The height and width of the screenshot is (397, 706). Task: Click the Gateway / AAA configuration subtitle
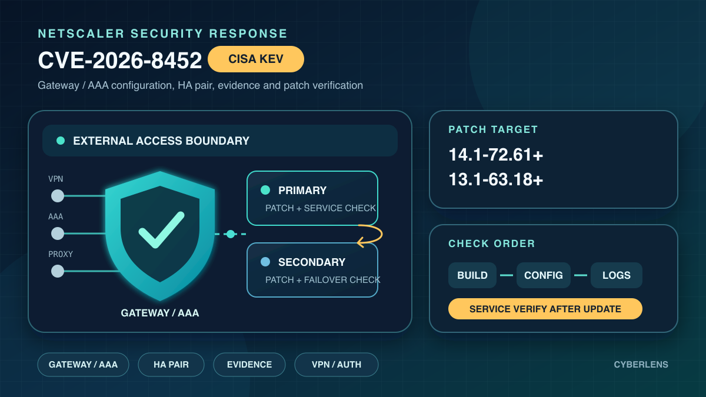tap(201, 85)
